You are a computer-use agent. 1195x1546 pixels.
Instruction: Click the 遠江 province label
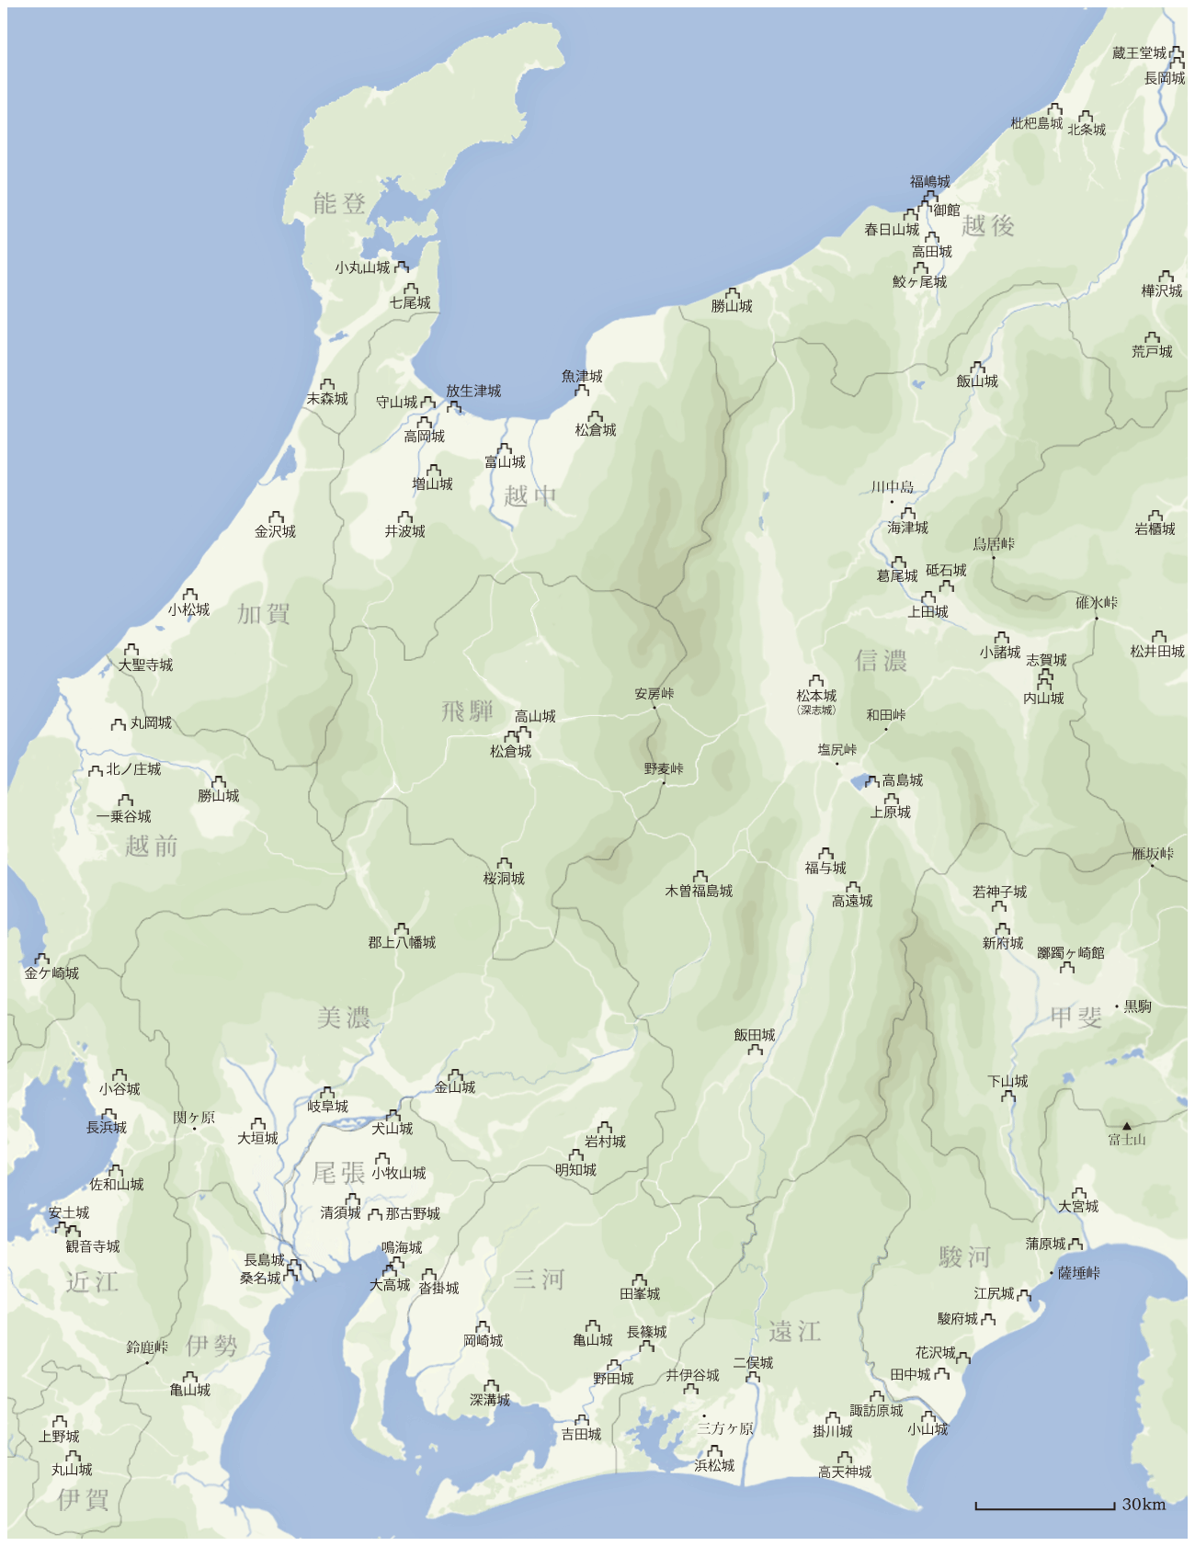(x=796, y=1332)
